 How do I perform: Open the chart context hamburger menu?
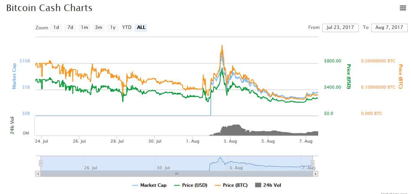403,8
